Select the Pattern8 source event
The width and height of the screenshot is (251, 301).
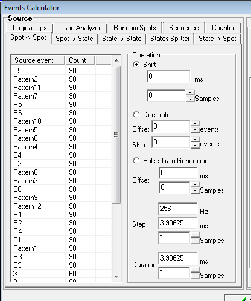pyautogui.click(x=61, y=172)
